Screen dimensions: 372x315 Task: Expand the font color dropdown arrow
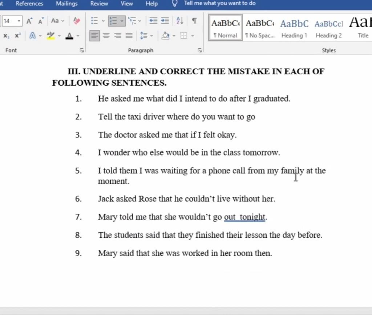click(78, 36)
